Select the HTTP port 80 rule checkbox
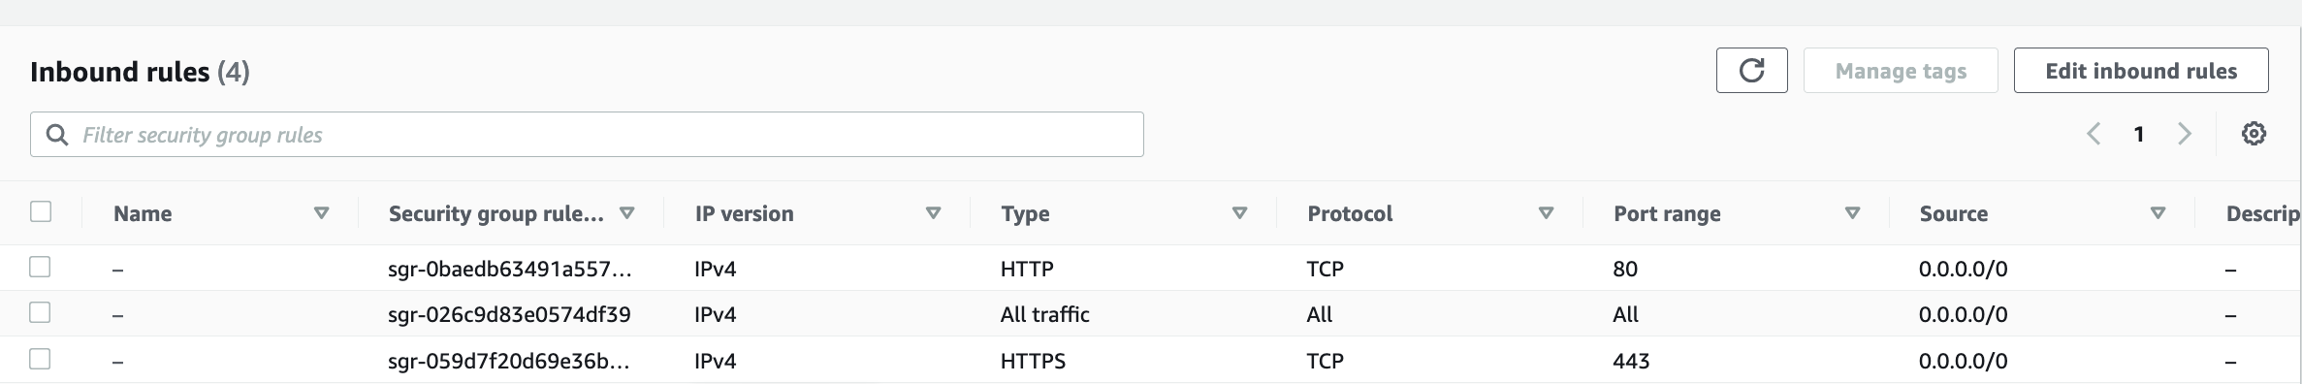This screenshot has height=384, width=2302. [40, 267]
